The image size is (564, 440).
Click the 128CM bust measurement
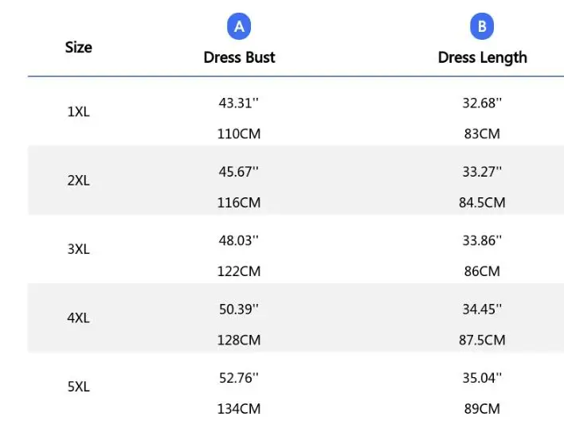click(239, 341)
